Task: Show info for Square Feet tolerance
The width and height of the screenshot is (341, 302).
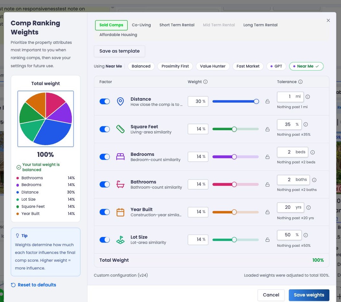Action: point(306,124)
